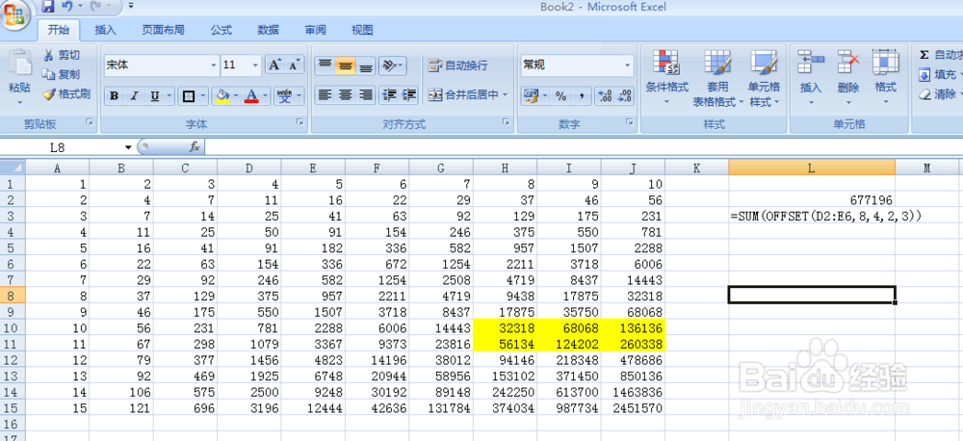Open 套用表格格式 table styles
This screenshot has width=963, height=441.
point(717,77)
